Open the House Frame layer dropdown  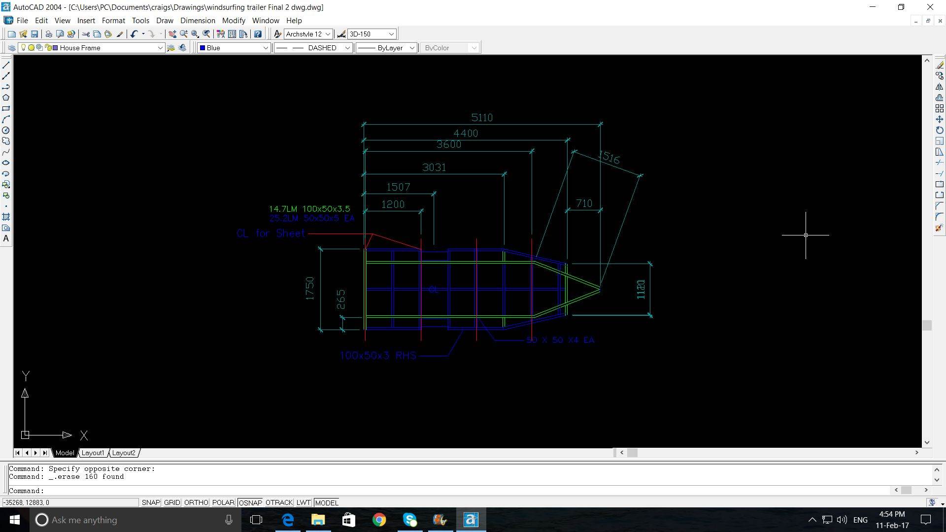pyautogui.click(x=160, y=48)
